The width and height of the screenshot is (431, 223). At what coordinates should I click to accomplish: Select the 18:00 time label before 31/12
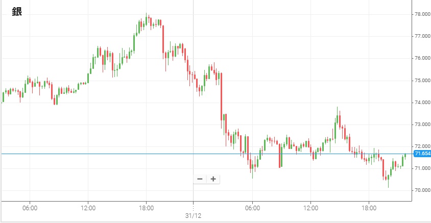pyautogui.click(x=147, y=208)
